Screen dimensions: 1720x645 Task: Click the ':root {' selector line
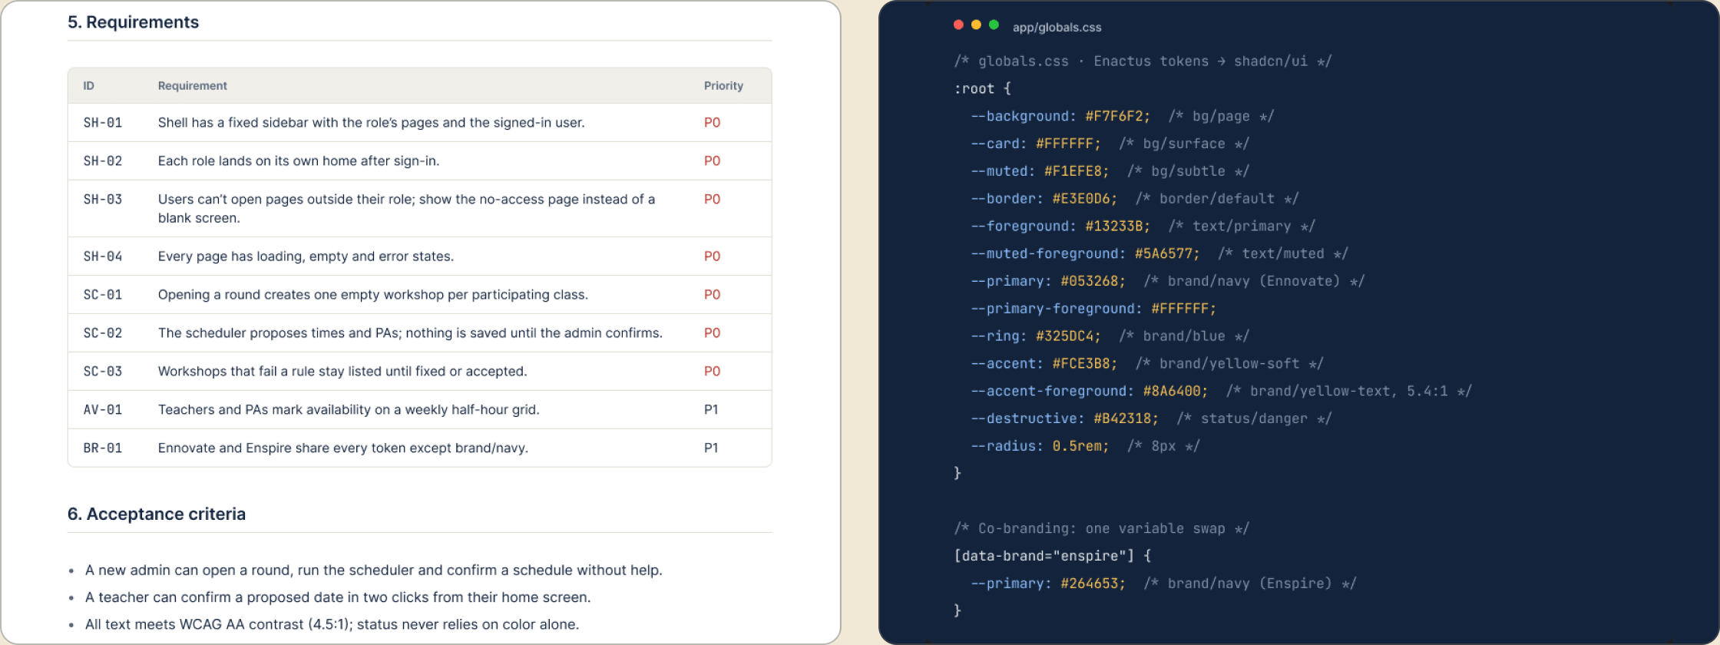coord(982,89)
